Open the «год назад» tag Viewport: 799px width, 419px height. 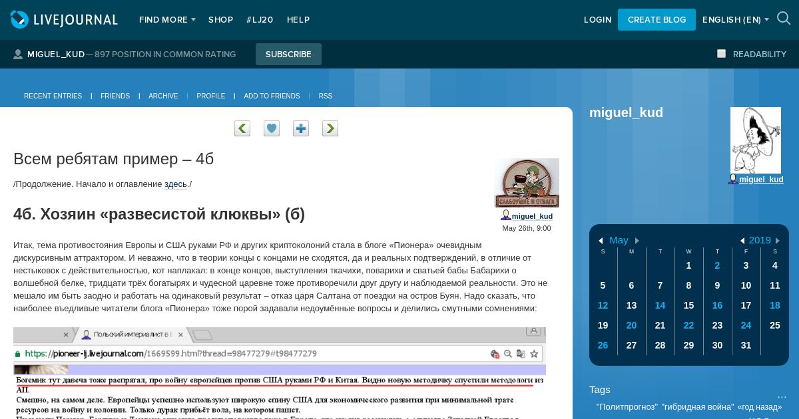(760, 406)
